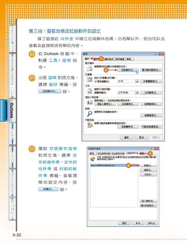187x251 pixels.
Task: Click the 搜尋選項(S) button
Action: click(151, 115)
